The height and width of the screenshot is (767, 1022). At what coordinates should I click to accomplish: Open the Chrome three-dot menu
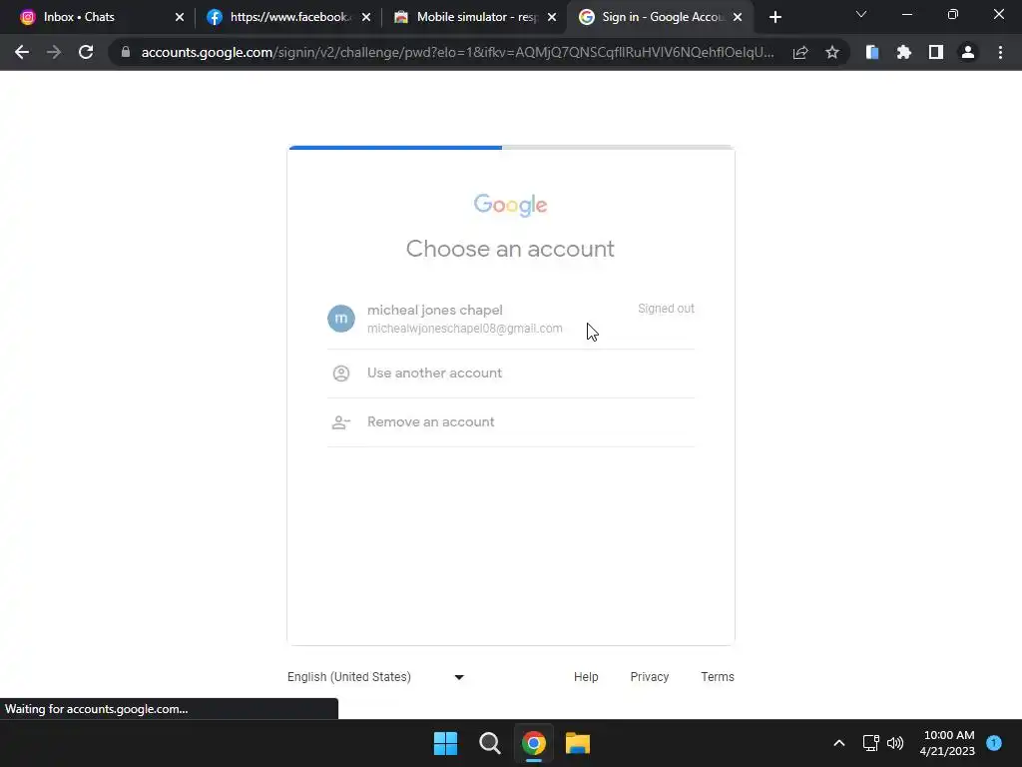pyautogui.click(x=1000, y=52)
